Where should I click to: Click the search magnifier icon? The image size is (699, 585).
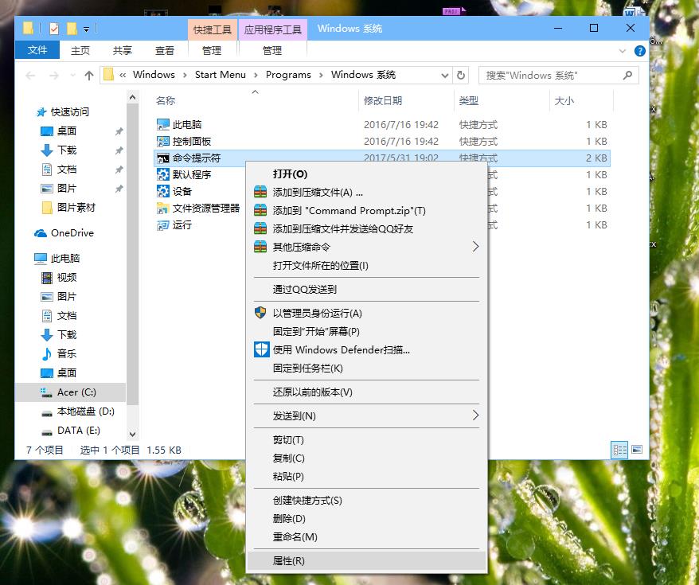coord(628,75)
